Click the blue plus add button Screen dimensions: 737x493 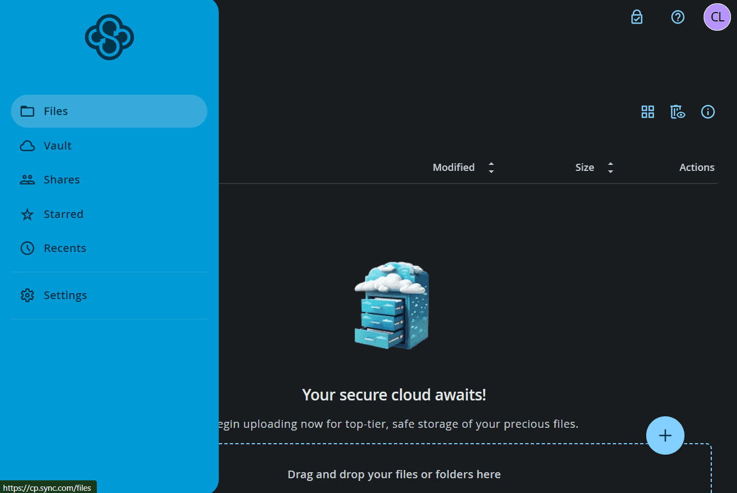pos(665,435)
